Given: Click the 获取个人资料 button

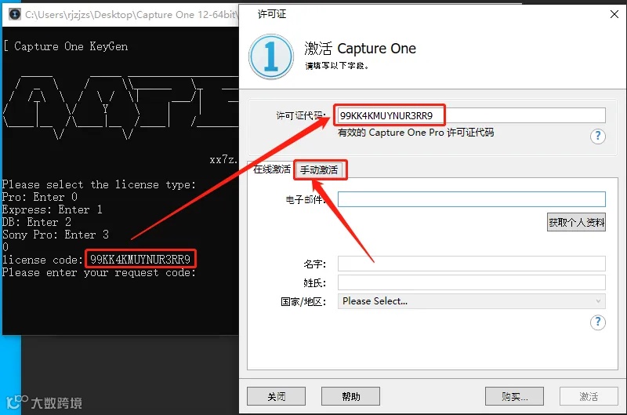Looking at the screenshot, I should [x=576, y=222].
